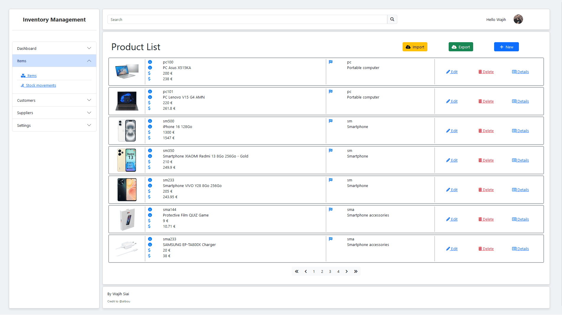Click the iPhone 16 product image
The height and width of the screenshot is (315, 562).
coord(127,131)
